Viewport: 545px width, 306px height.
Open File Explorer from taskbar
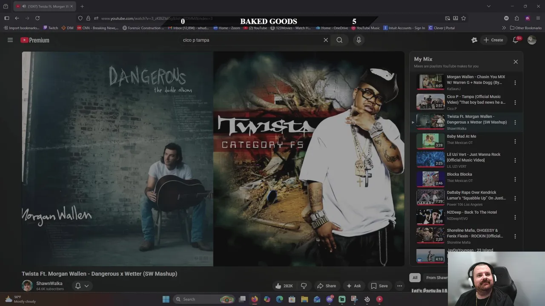point(304,299)
